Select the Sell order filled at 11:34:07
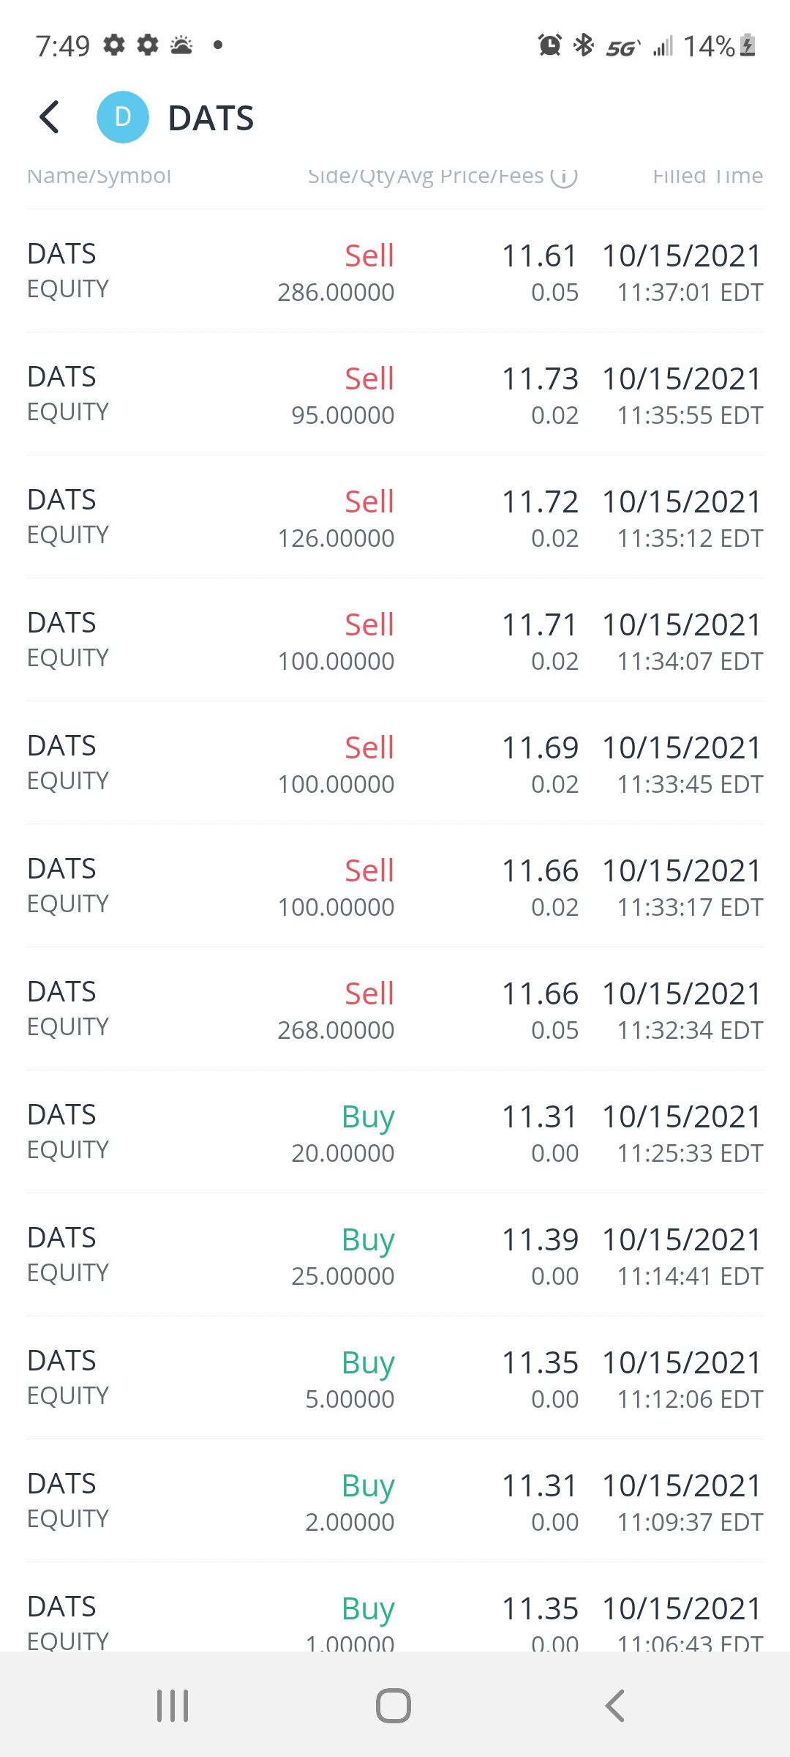 [x=395, y=641]
